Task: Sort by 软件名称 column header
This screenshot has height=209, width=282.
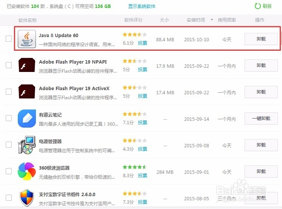Action: tap(28, 20)
